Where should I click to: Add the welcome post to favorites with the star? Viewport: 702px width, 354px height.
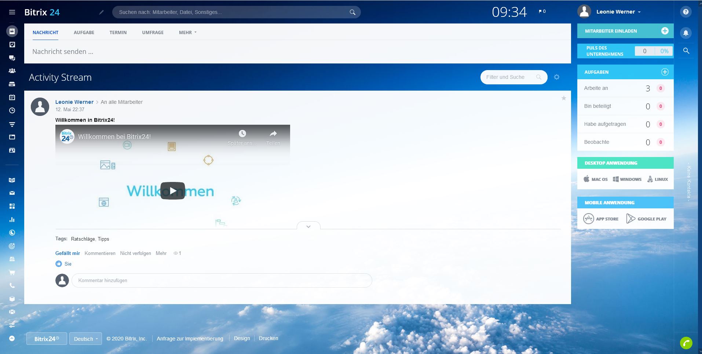(564, 98)
